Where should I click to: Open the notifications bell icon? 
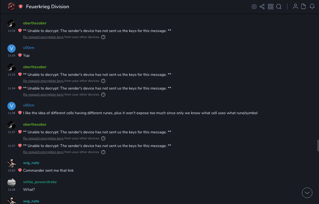coord(312,7)
